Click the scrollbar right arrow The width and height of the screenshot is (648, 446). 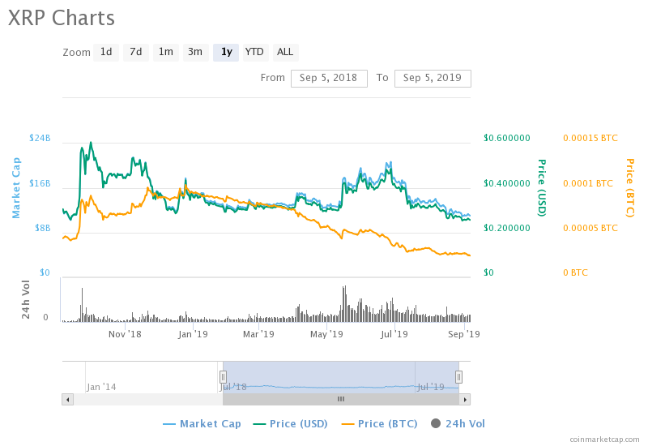pyautogui.click(x=465, y=399)
